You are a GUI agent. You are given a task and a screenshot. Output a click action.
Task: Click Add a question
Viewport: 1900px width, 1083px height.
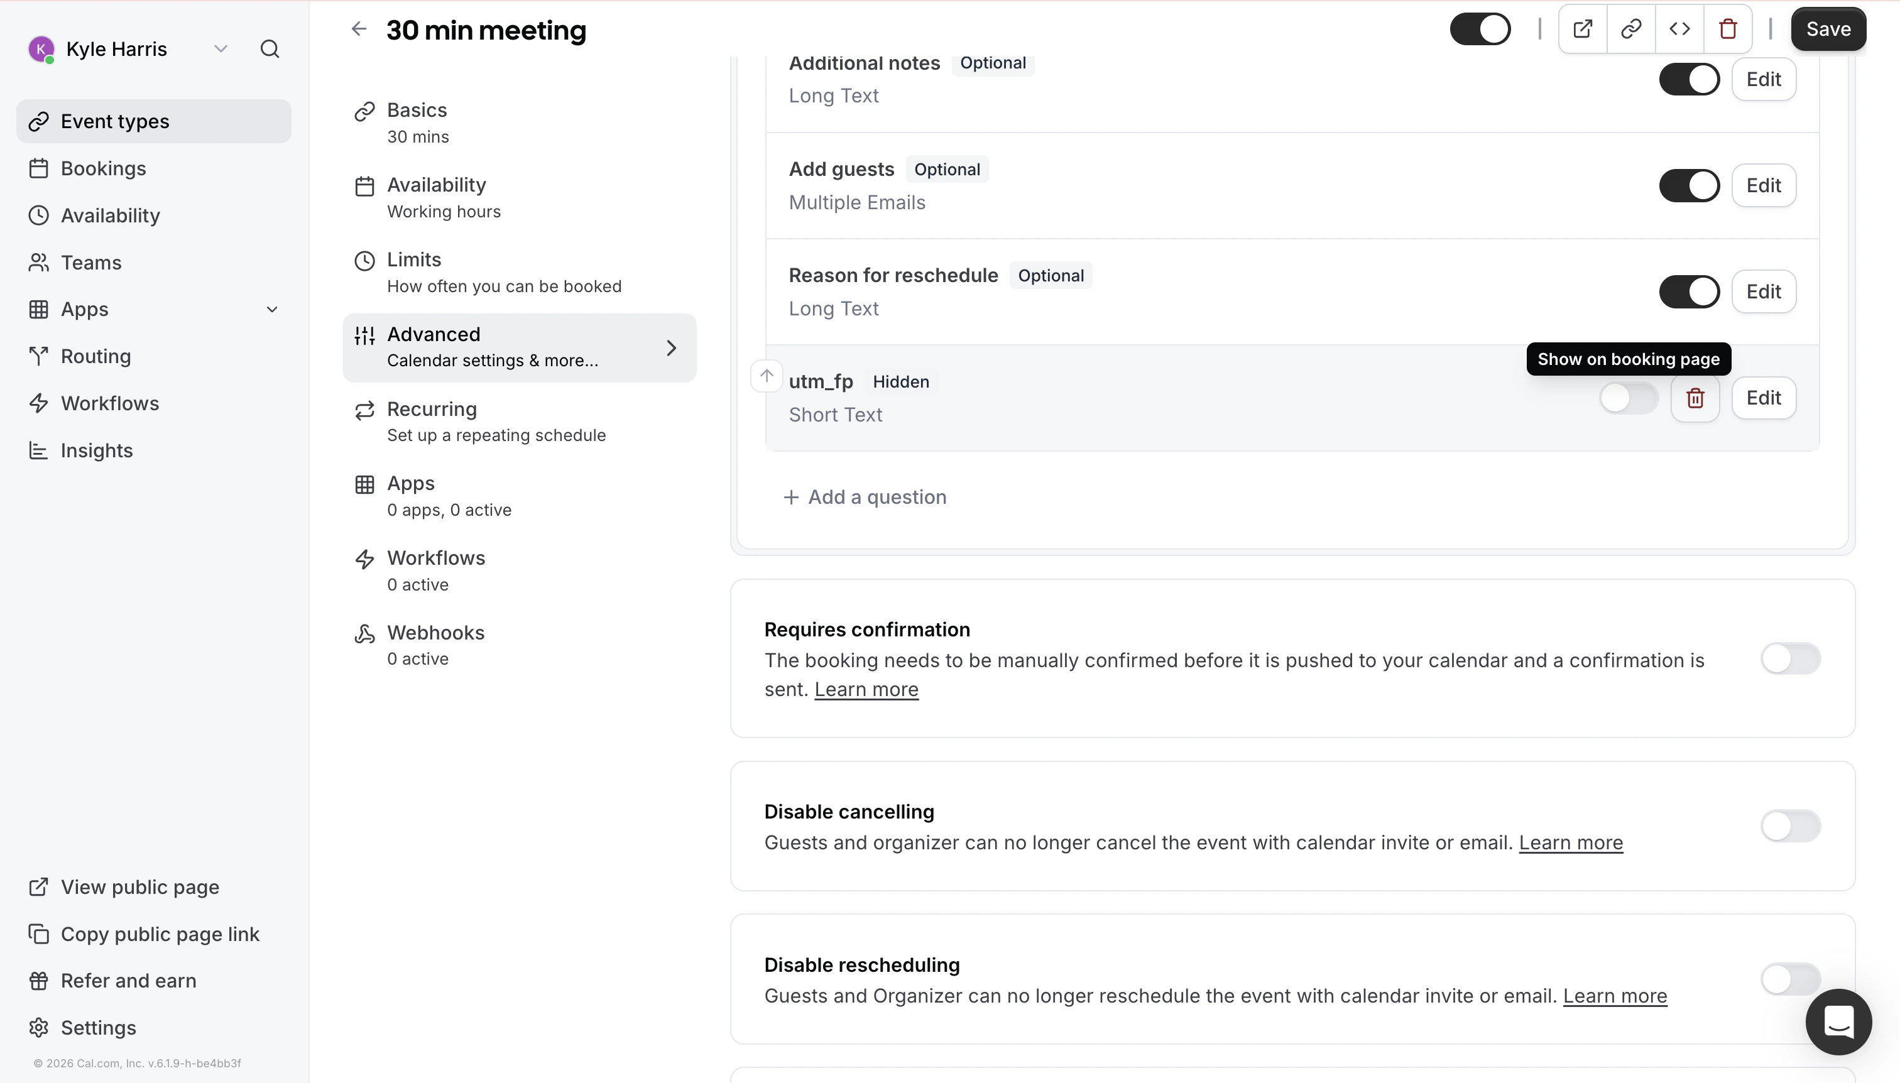[865, 497]
